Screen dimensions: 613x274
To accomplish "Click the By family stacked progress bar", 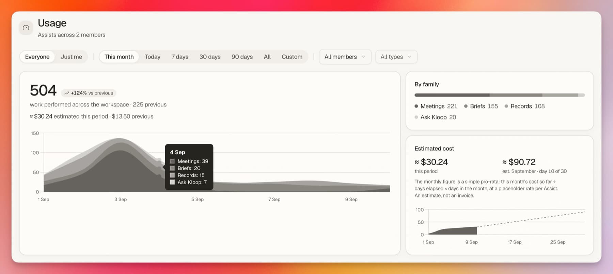I will pyautogui.click(x=500, y=95).
